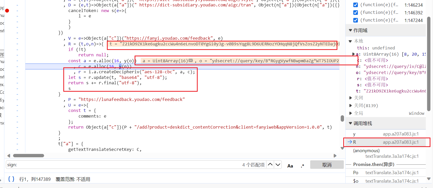The width and height of the screenshot is (433, 188).
Task: Toggle breakpoint checkbox at 1:146392
Action: (x=356, y=13)
